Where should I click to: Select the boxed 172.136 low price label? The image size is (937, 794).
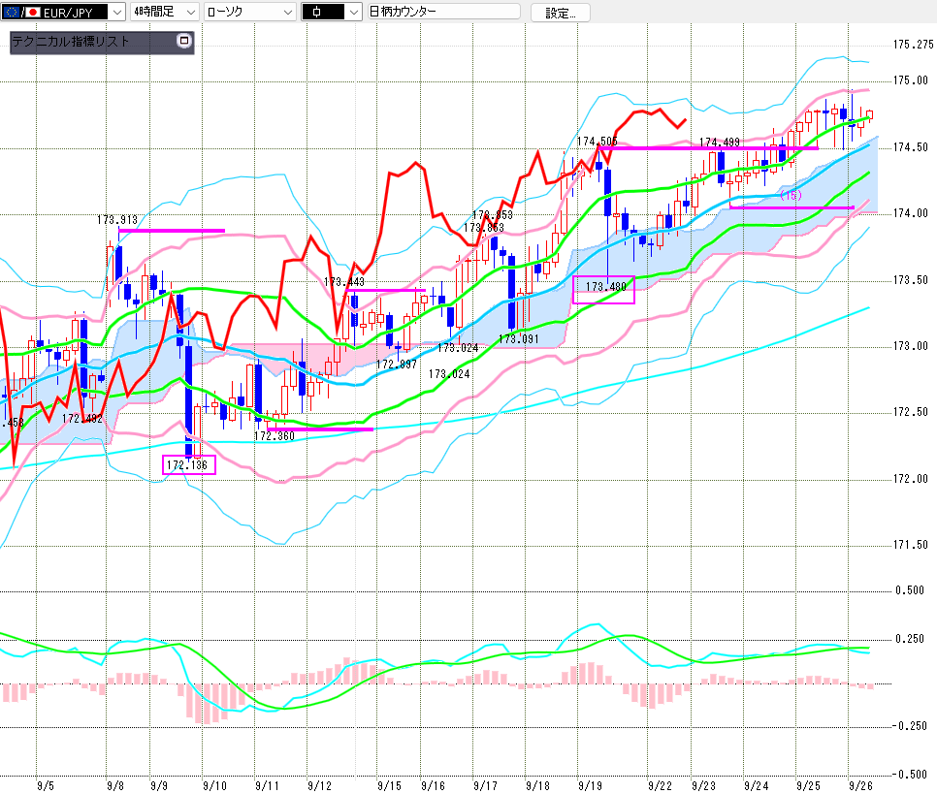tap(189, 465)
